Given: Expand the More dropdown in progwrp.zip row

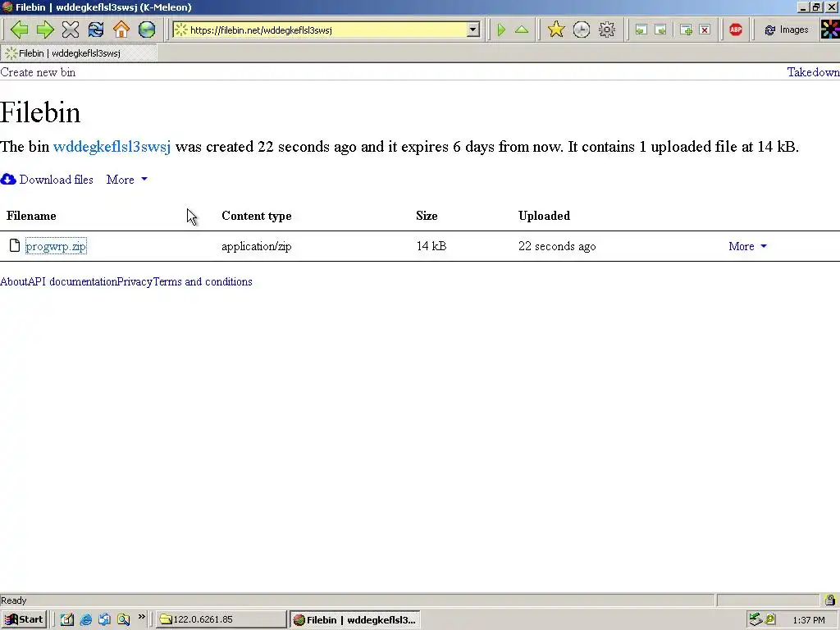Looking at the screenshot, I should click(747, 246).
